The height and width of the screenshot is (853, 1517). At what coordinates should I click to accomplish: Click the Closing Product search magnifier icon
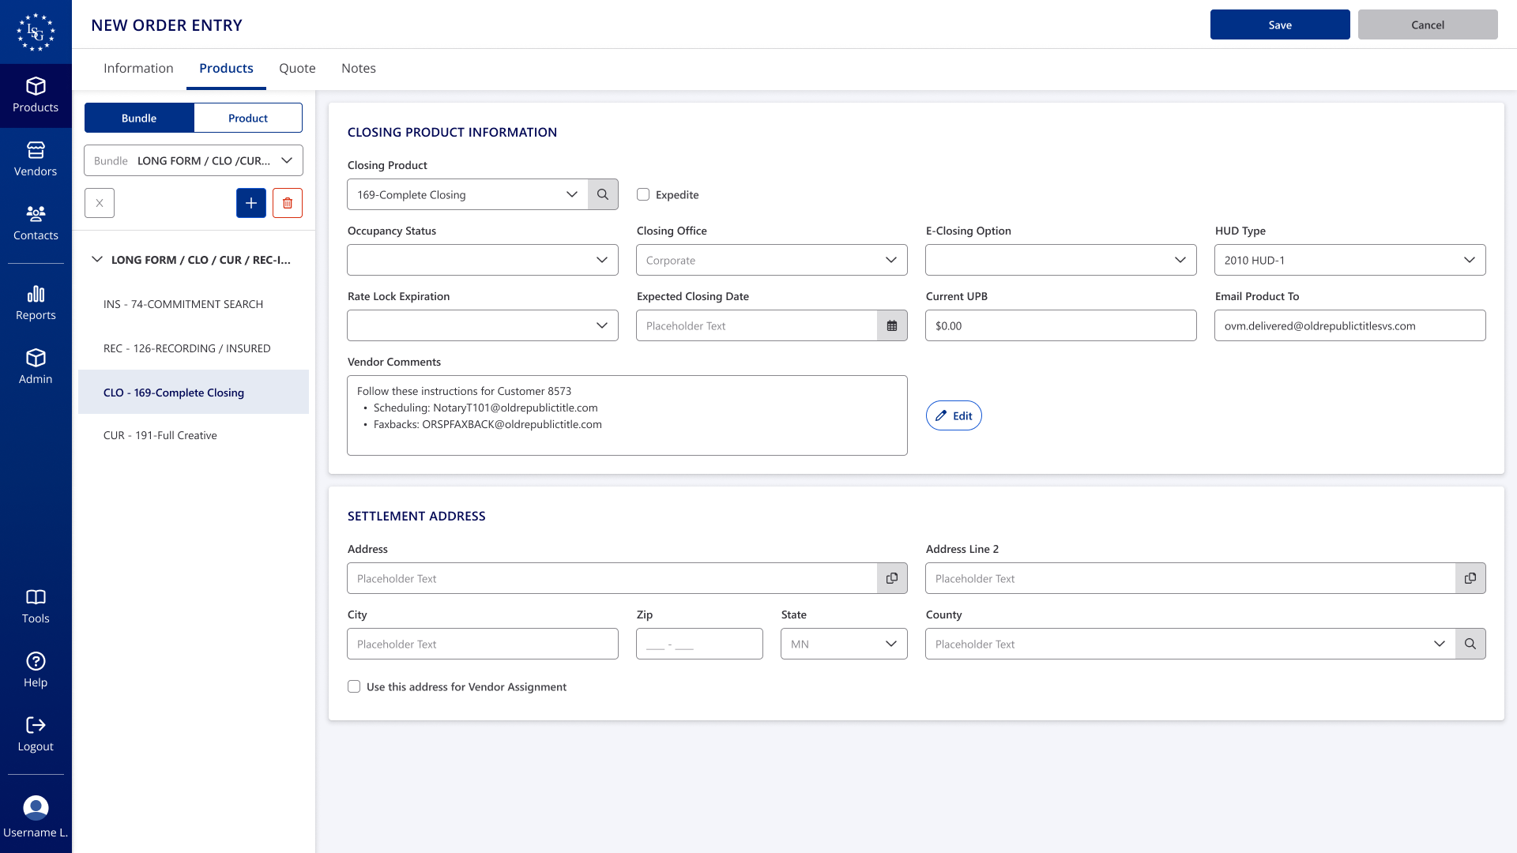pyautogui.click(x=603, y=194)
